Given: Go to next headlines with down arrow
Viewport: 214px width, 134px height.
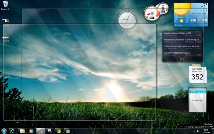Looking at the screenshot, I should (187, 59).
